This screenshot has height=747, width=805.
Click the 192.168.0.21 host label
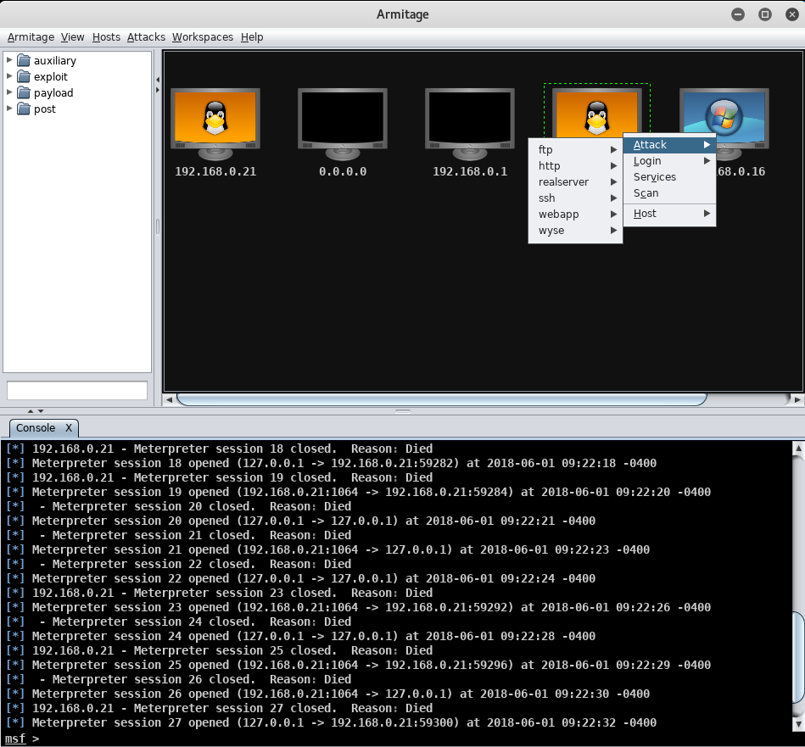pos(215,171)
